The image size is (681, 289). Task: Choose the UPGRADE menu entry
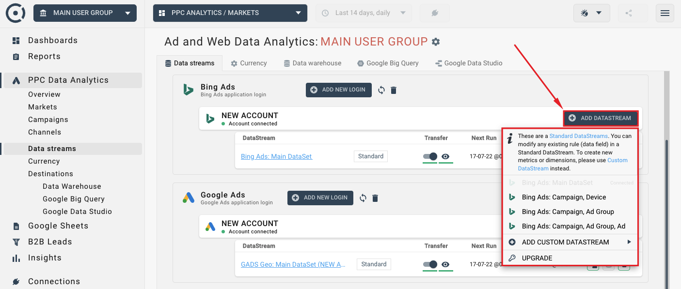[x=570, y=258]
